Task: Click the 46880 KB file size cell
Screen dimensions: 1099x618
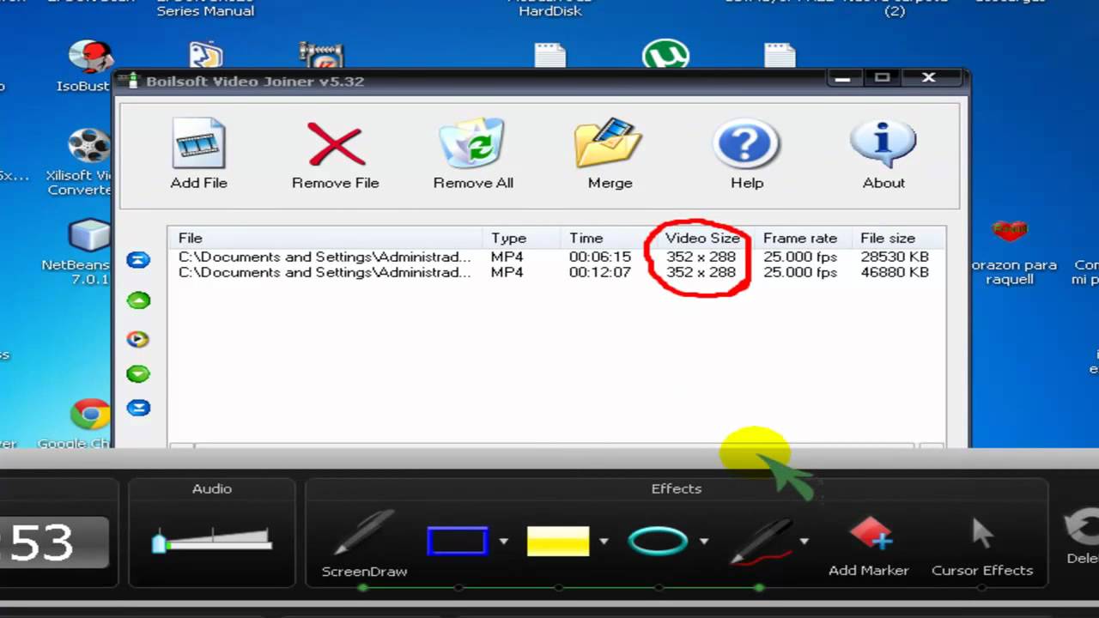Action: (895, 272)
